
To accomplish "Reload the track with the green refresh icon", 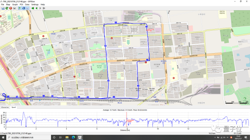I will point(7,8).
